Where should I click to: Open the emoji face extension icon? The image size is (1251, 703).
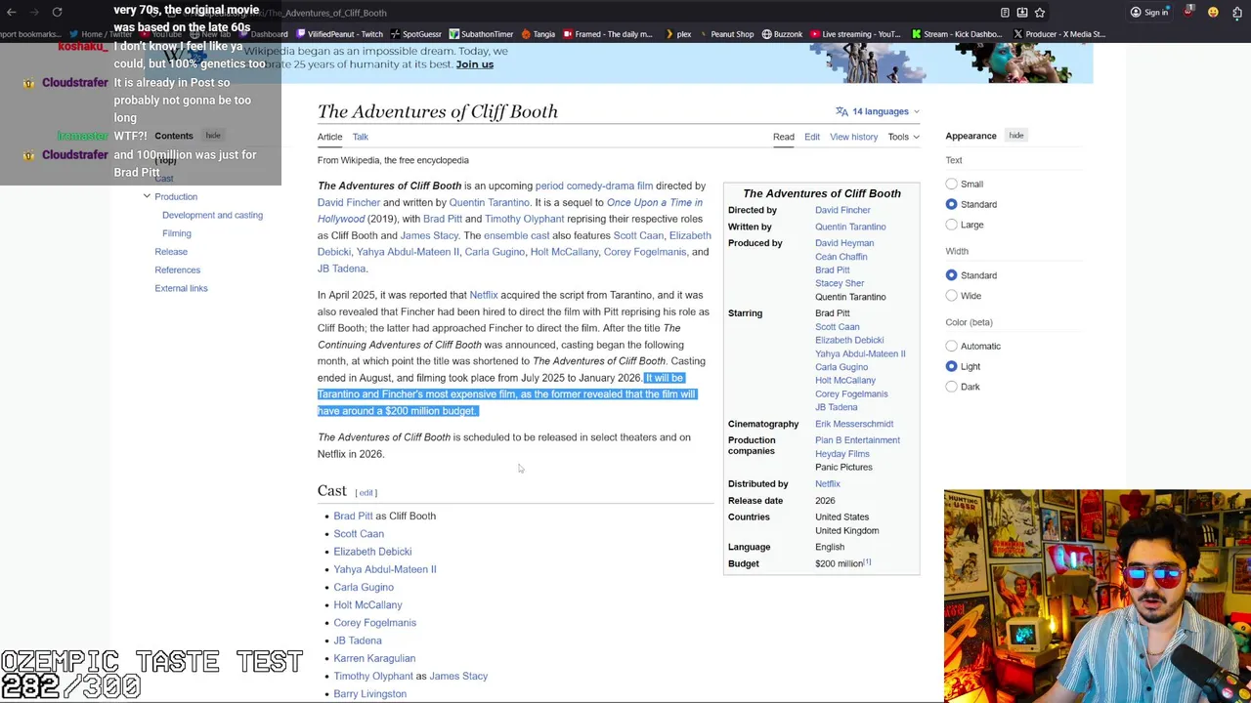tap(1213, 13)
